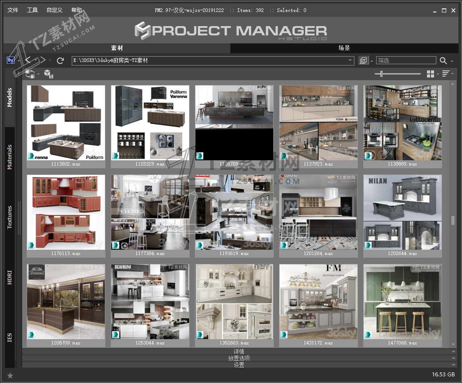Click the swap/convert objects icon
This screenshot has height=383, width=462.
pyautogui.click(x=30, y=74)
